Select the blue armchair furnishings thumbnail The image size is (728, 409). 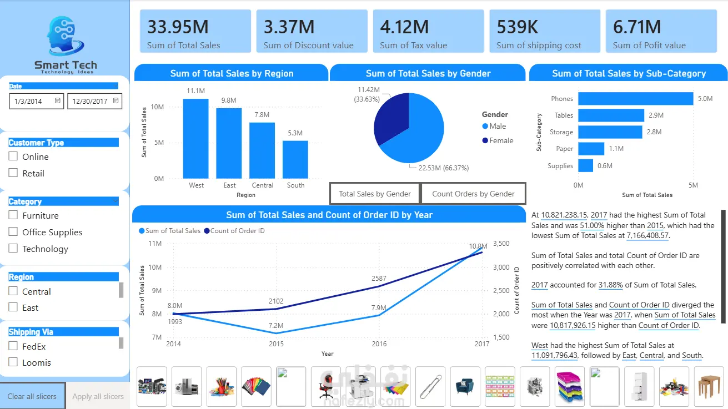click(465, 386)
